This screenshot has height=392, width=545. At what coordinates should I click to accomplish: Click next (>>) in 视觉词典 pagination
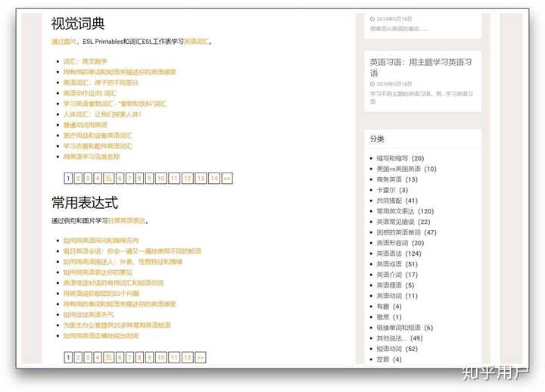227,179
